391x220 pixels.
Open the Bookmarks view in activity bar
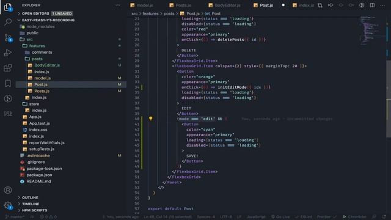pos(8,83)
